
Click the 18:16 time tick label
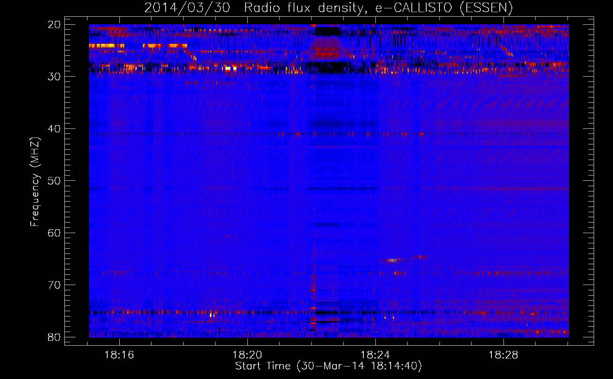(119, 355)
